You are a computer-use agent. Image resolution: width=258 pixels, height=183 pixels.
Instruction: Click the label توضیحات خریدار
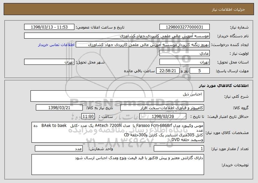[x=235, y=165]
